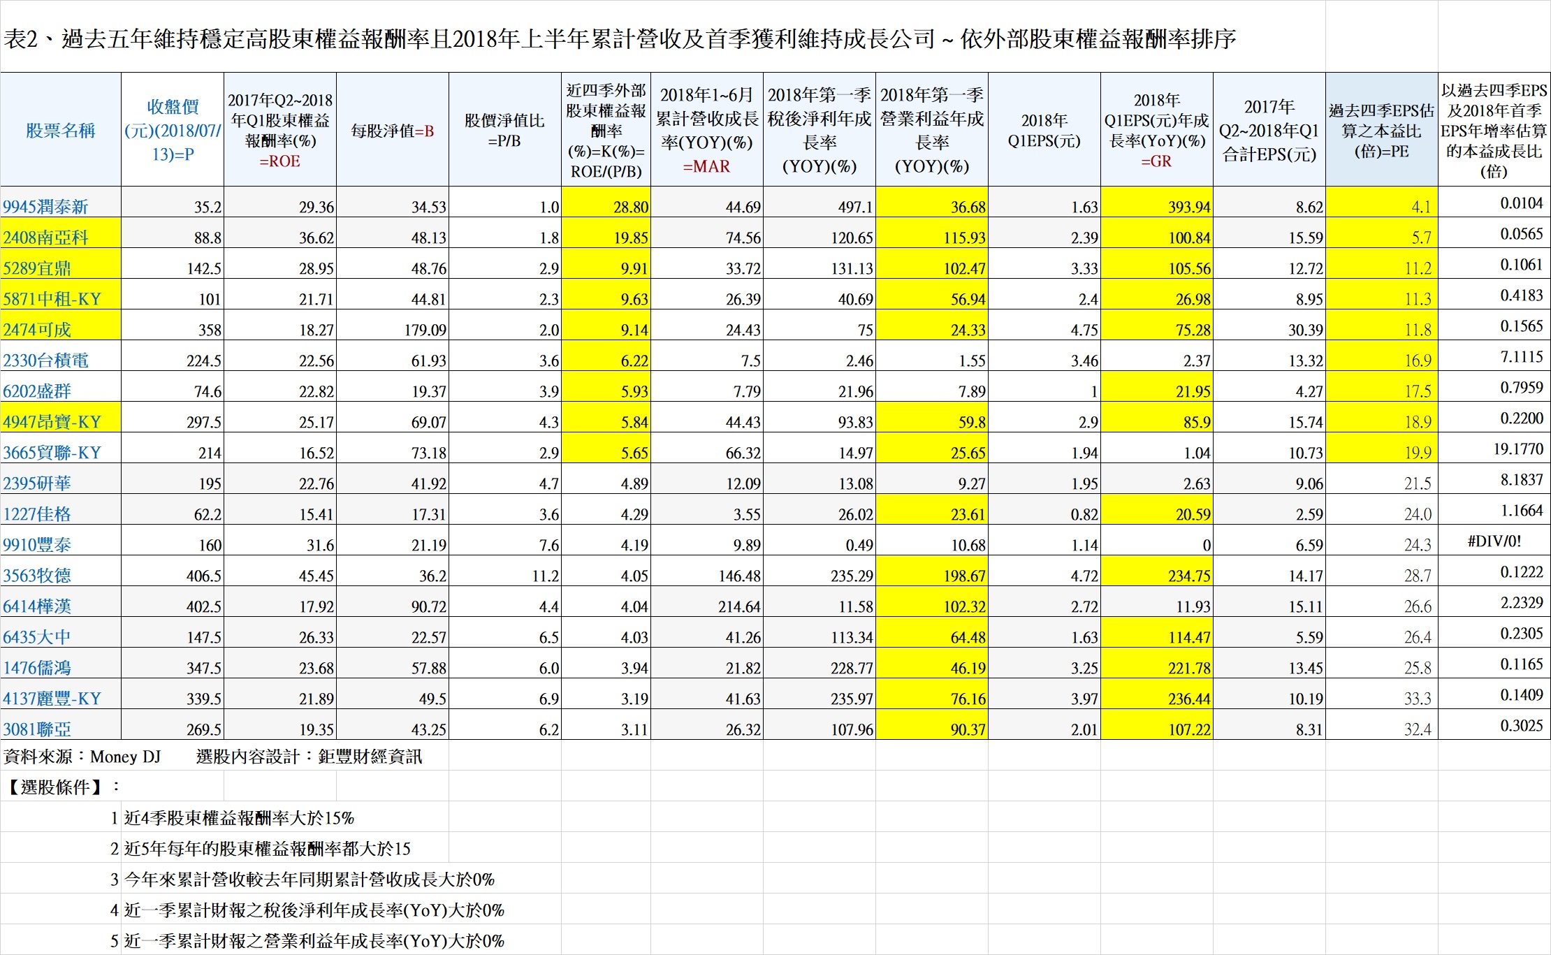Viewport: 1551px width, 955px height.
Task: Select the 31.6 ROE cell
Action: tap(280, 540)
